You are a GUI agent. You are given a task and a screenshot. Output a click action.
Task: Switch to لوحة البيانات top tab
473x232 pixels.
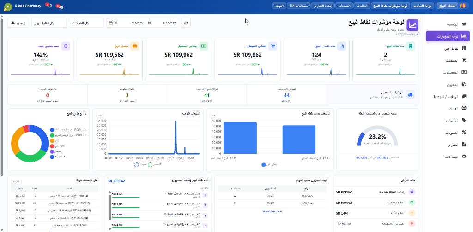point(422,6)
